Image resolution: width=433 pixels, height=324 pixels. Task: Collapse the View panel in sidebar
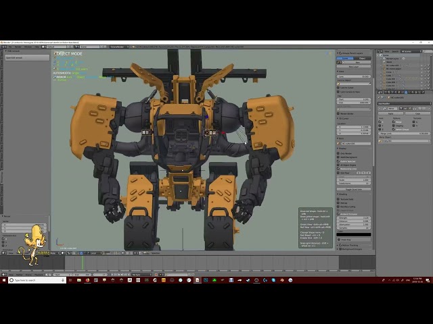[338, 72]
